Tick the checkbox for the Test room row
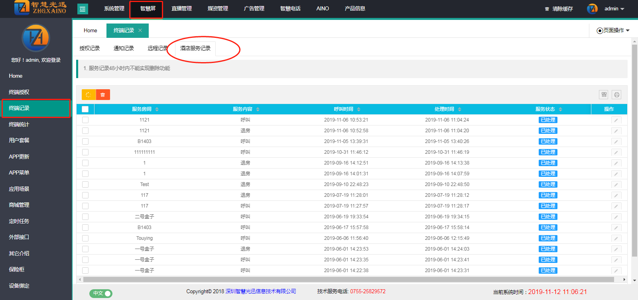638x300 pixels. [85, 184]
